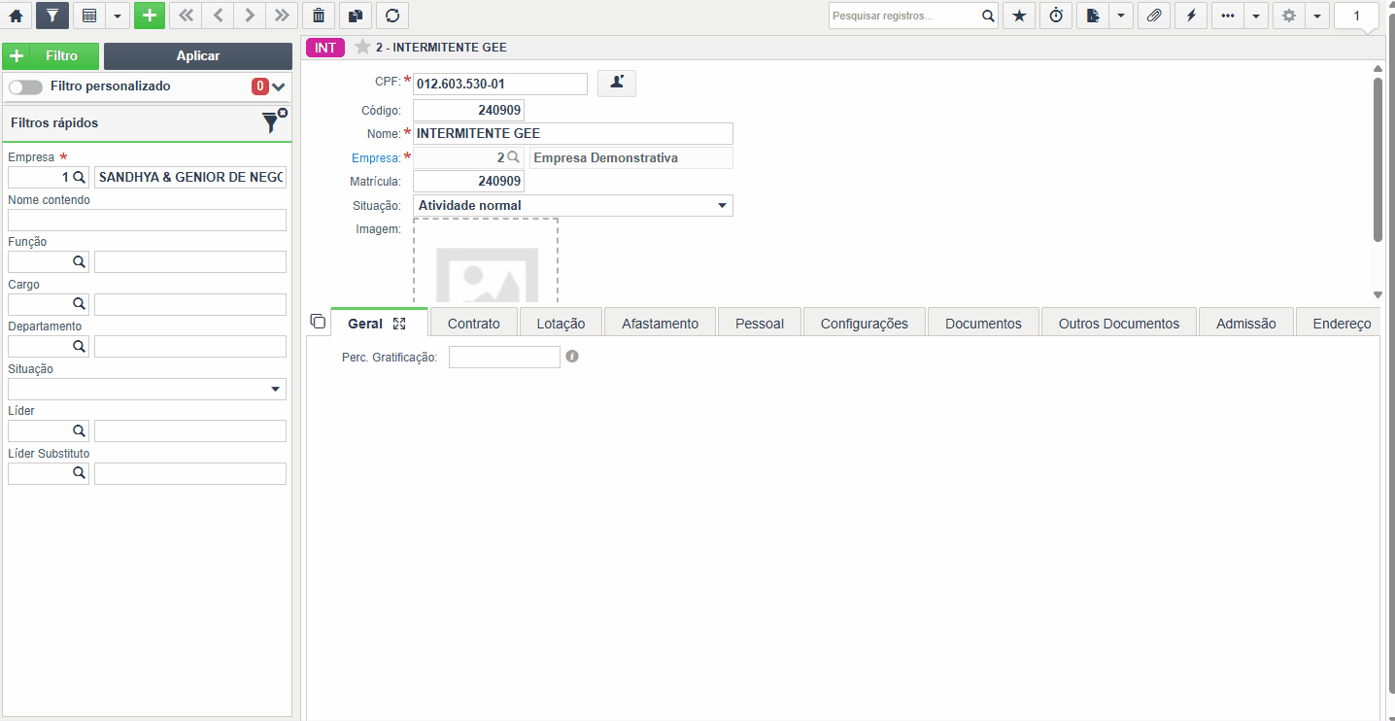
Task: Apply filters with the Aplicar button
Action: 198,56
